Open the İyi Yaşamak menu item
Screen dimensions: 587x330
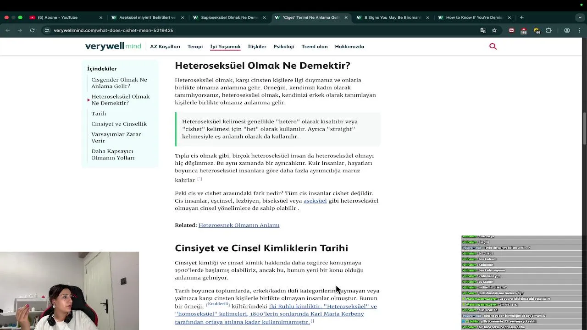click(225, 46)
